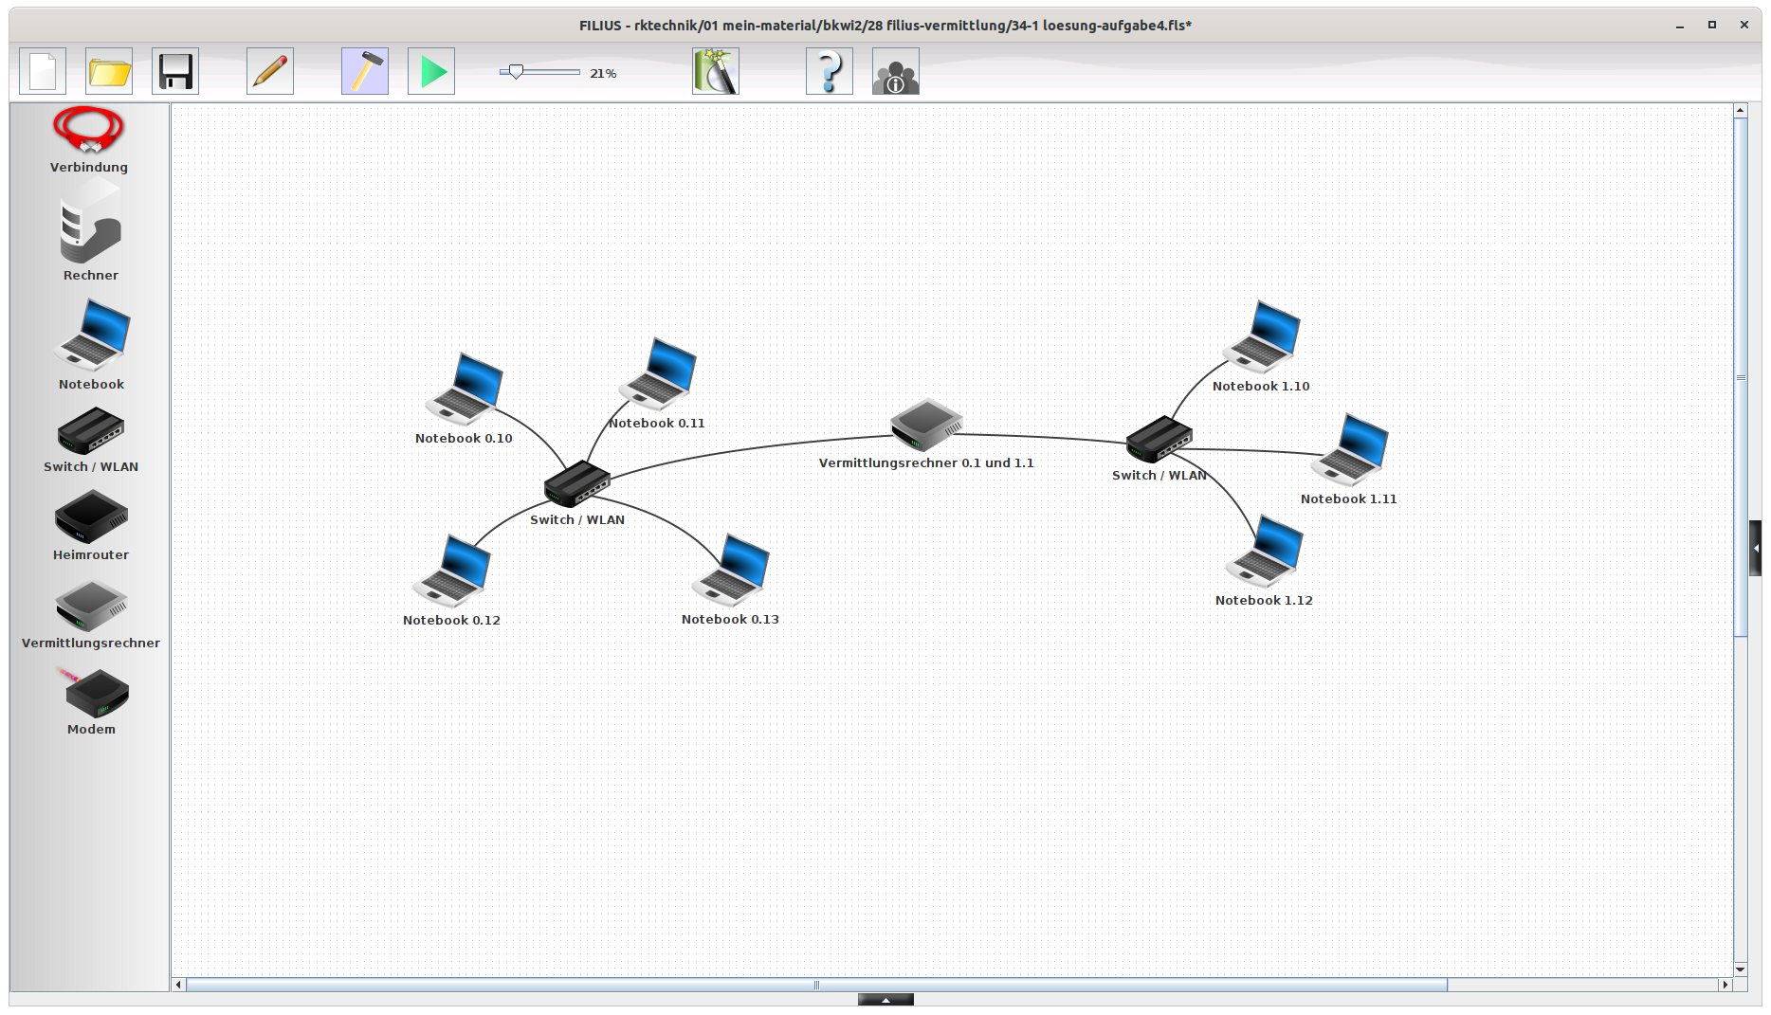Screen dimensions: 1771x1015
Task: Activate design mode hammer icon
Action: pyautogui.click(x=365, y=72)
